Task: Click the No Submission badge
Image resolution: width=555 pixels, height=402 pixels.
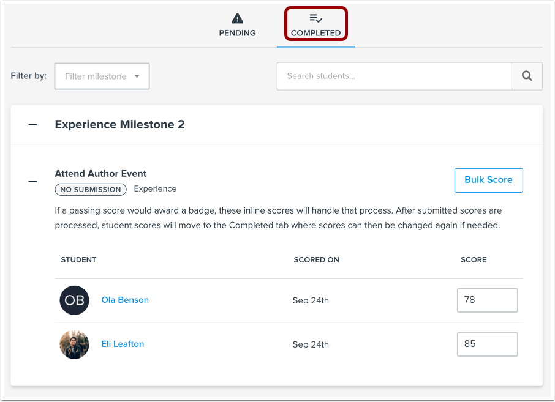Action: tap(91, 190)
